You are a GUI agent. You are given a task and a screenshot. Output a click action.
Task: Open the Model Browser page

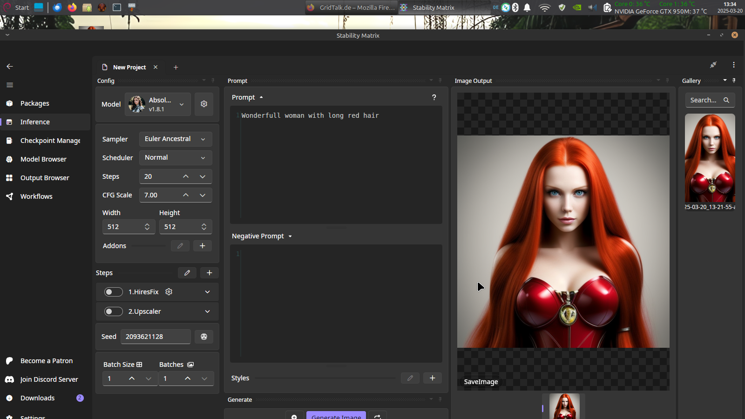coord(43,159)
